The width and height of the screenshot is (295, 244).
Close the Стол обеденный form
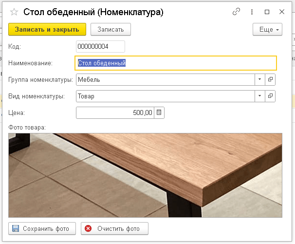(x=282, y=12)
